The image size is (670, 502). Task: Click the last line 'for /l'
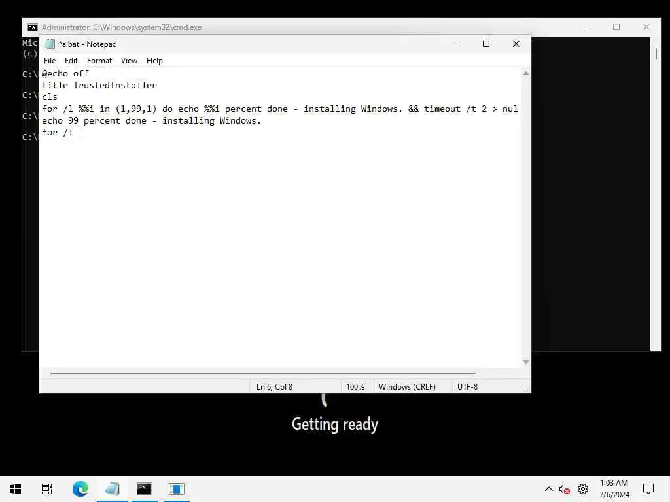click(58, 132)
